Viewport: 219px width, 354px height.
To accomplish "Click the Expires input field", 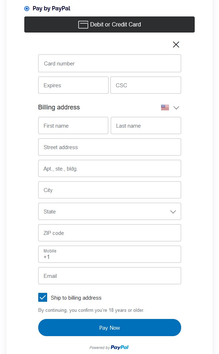I will coord(73,85).
